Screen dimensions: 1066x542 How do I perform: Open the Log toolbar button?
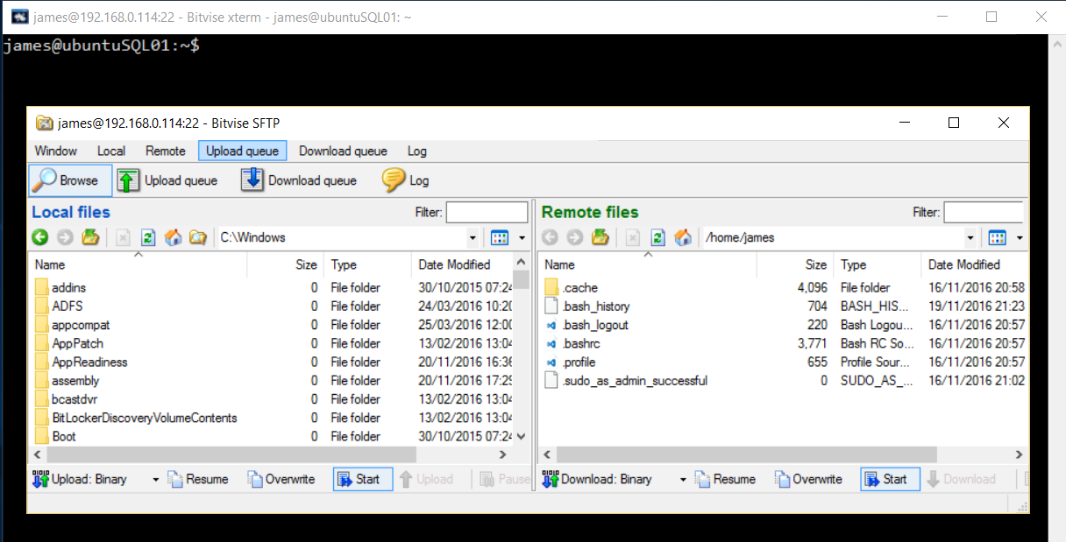pos(406,180)
